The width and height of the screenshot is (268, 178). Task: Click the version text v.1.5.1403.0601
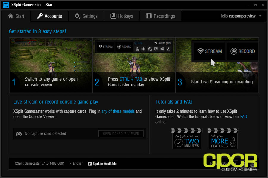pos(53,163)
